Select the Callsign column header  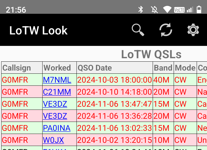pos(22,68)
